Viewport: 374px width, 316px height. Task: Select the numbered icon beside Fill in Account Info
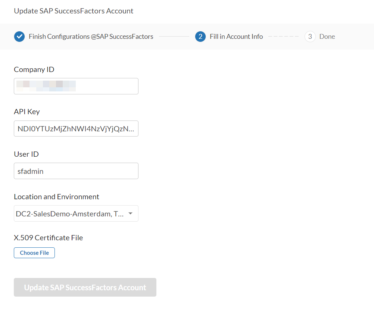pos(200,36)
